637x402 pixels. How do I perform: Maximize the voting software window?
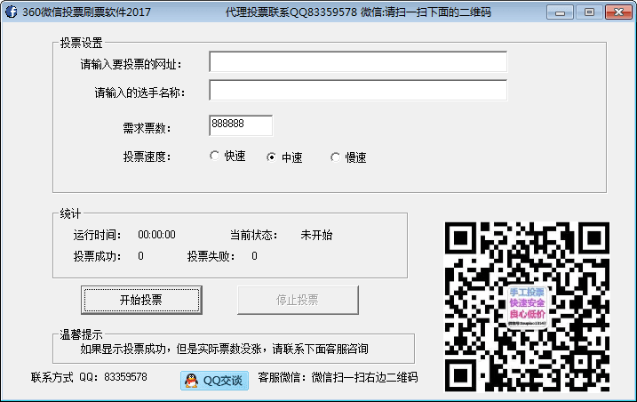(587, 12)
